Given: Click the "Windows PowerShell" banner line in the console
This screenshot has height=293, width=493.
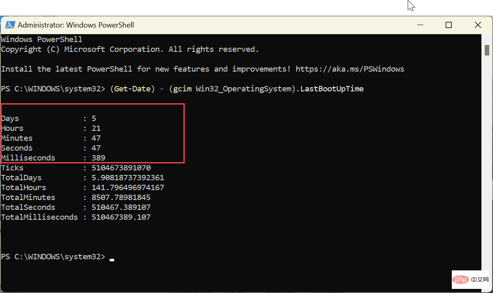Looking at the screenshot, I should tap(42, 39).
